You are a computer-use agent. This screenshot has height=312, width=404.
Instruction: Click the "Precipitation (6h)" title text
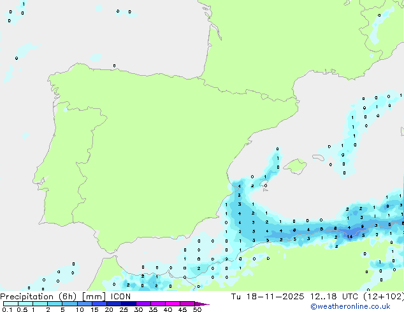point(38,297)
